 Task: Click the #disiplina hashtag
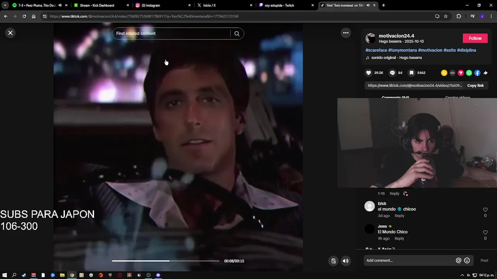[466, 50]
